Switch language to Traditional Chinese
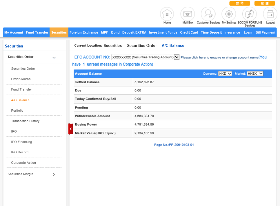 click(x=265, y=3)
